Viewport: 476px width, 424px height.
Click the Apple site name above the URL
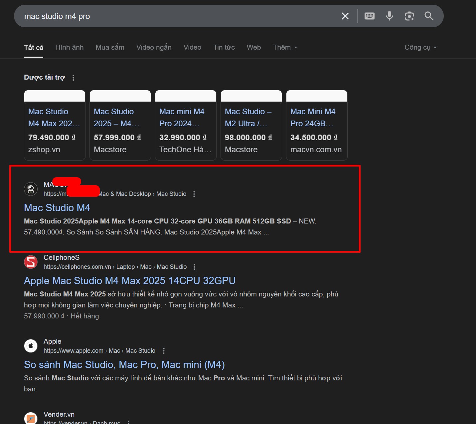point(53,341)
